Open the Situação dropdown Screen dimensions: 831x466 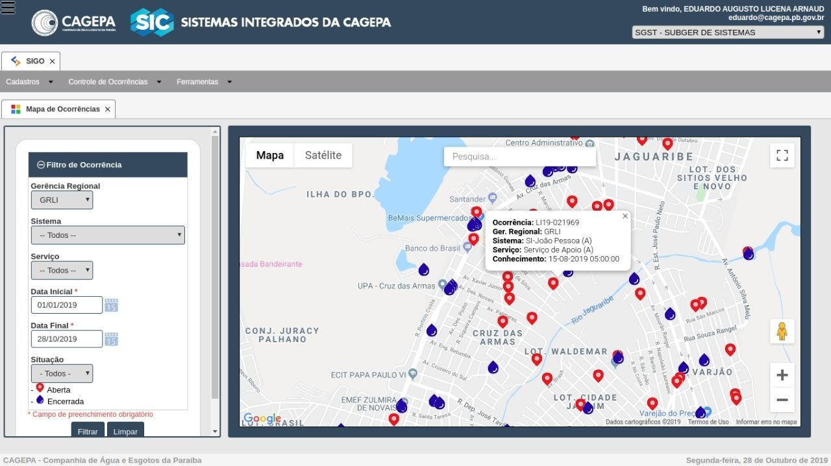(62, 373)
